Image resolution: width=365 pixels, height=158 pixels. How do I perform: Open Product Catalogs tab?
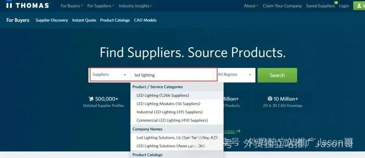tap(115, 20)
